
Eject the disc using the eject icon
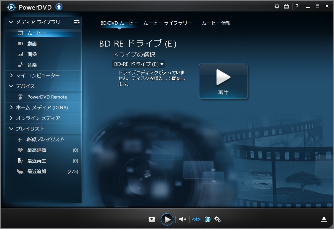pos(324,219)
